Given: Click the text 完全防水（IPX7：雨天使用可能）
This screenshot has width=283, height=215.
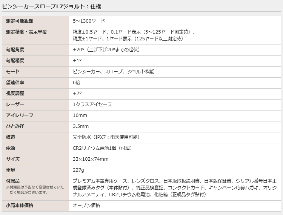Looking at the screenshot, I should 106,137.
